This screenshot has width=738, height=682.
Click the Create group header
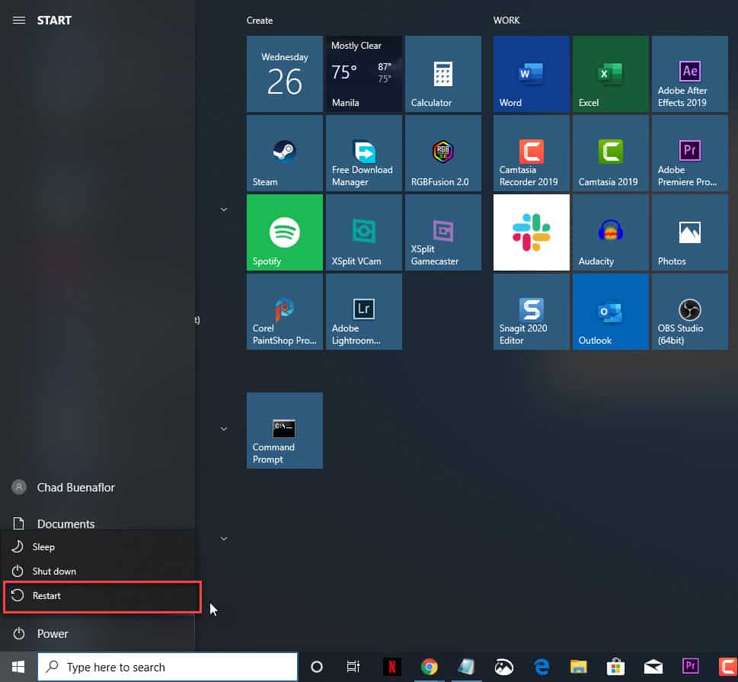pos(260,21)
